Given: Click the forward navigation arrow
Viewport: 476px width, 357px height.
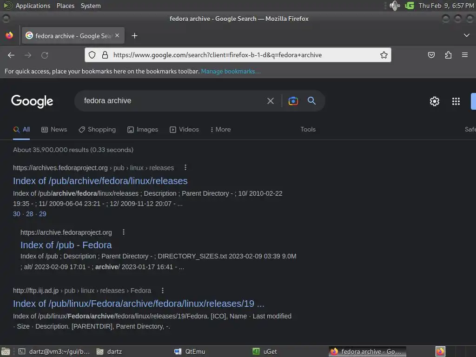Looking at the screenshot, I should point(28,55).
